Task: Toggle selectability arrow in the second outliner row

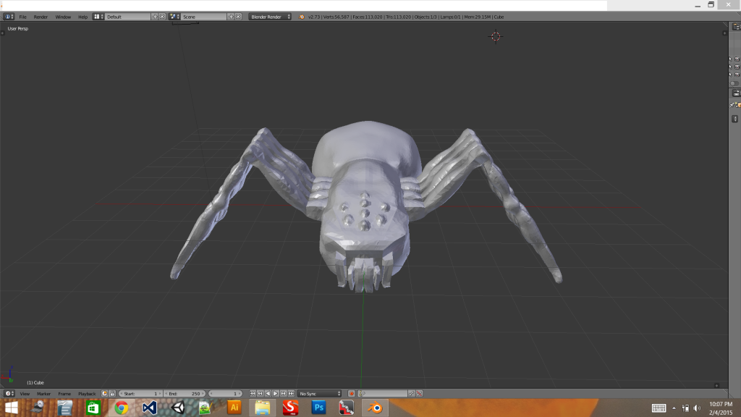Action: coord(730,67)
